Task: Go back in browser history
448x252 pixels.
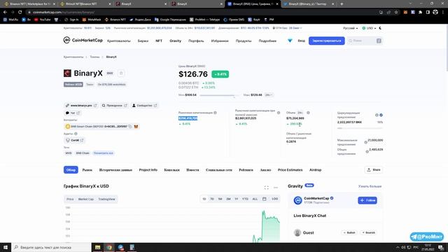Action: coord(5,13)
